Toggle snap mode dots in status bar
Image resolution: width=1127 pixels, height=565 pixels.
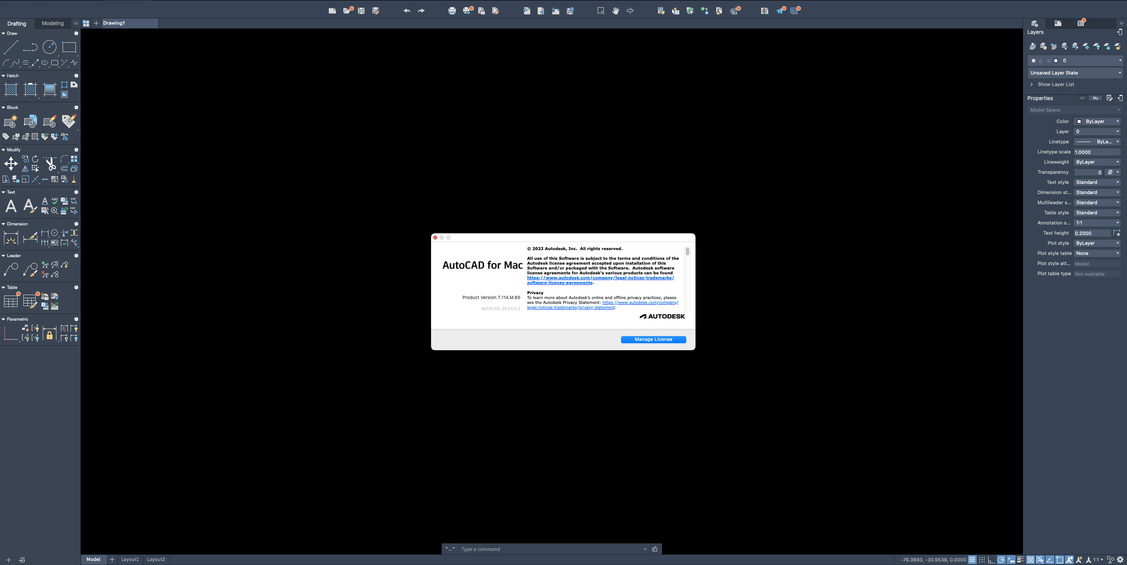tap(982, 560)
